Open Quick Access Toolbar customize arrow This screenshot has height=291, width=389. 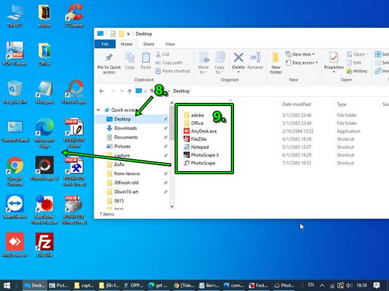pyautogui.click(x=128, y=34)
